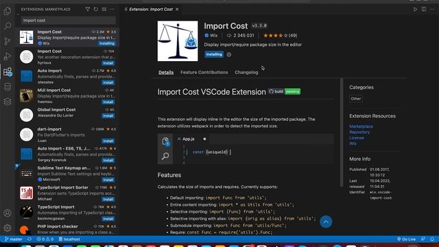
Task: Select Import Cost by Wix in results
Action: 67,37
